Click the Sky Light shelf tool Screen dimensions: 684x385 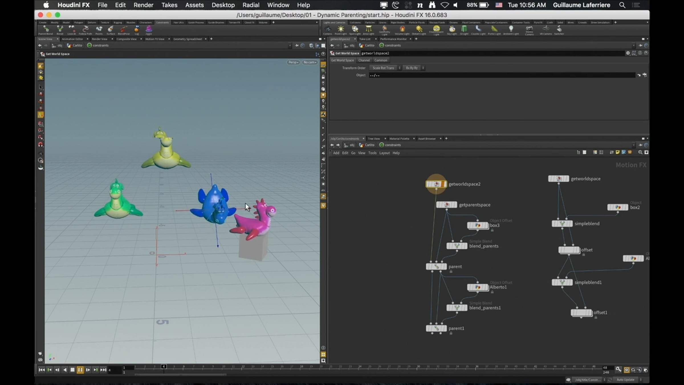click(x=452, y=30)
